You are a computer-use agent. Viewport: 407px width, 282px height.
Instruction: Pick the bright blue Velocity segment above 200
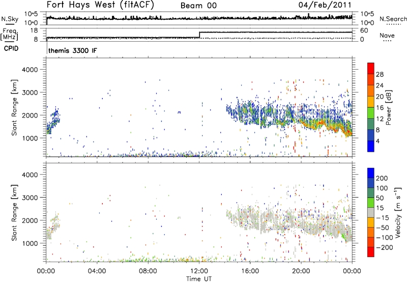371,173
